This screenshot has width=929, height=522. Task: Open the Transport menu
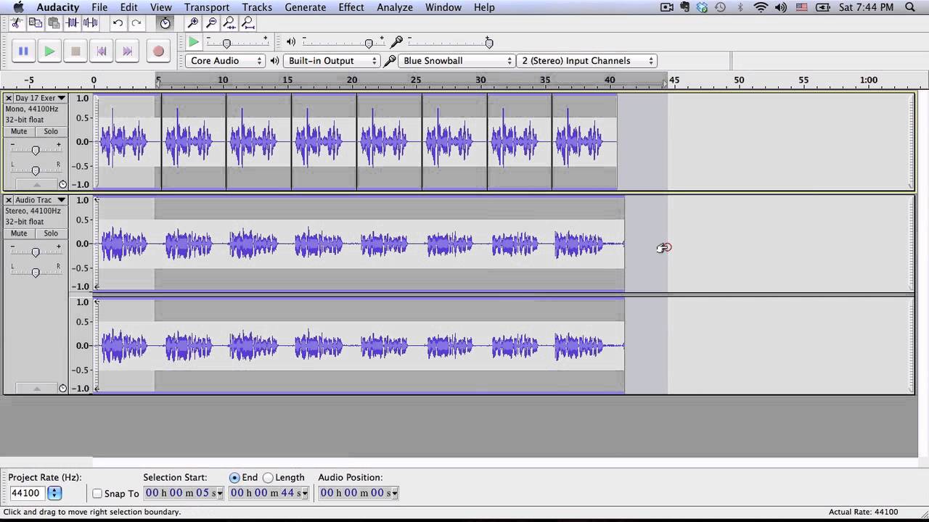[207, 7]
